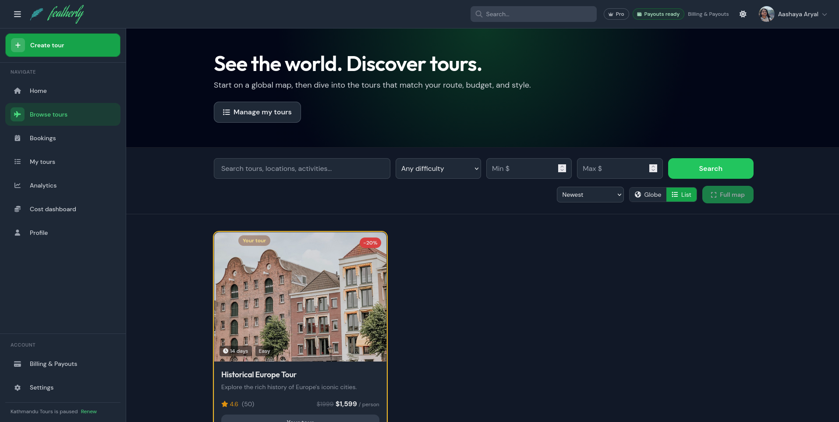The width and height of the screenshot is (839, 422).
Task: Click the Cost dashboard coins icon
Action: 18,209
